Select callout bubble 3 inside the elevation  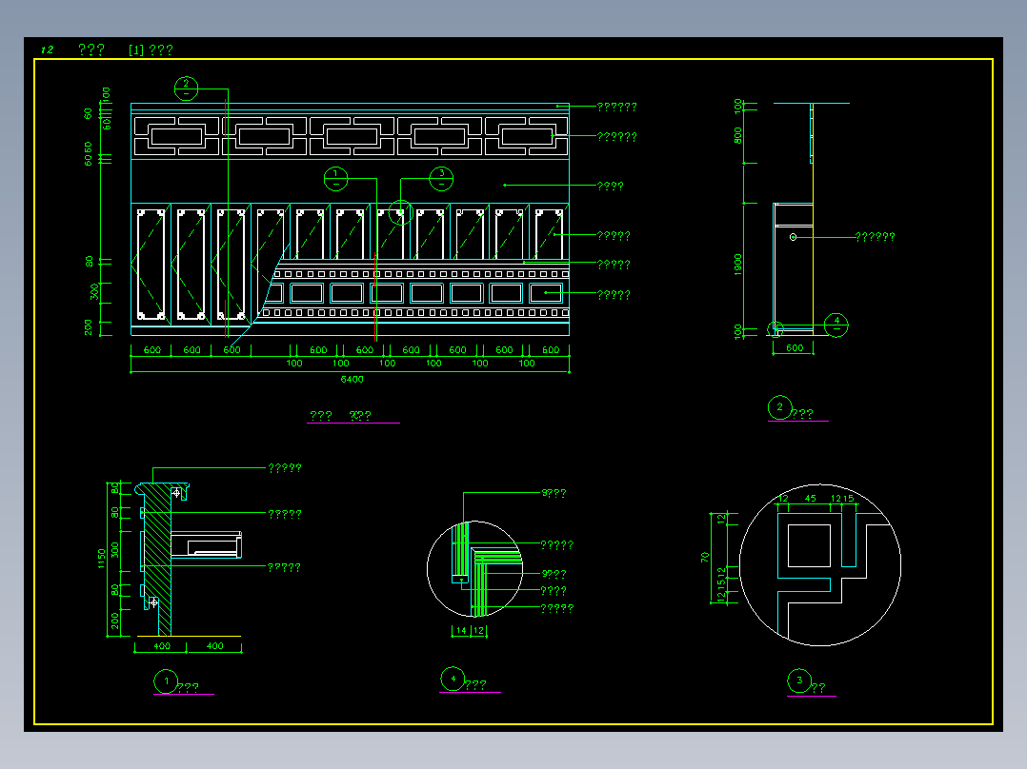[x=441, y=178]
